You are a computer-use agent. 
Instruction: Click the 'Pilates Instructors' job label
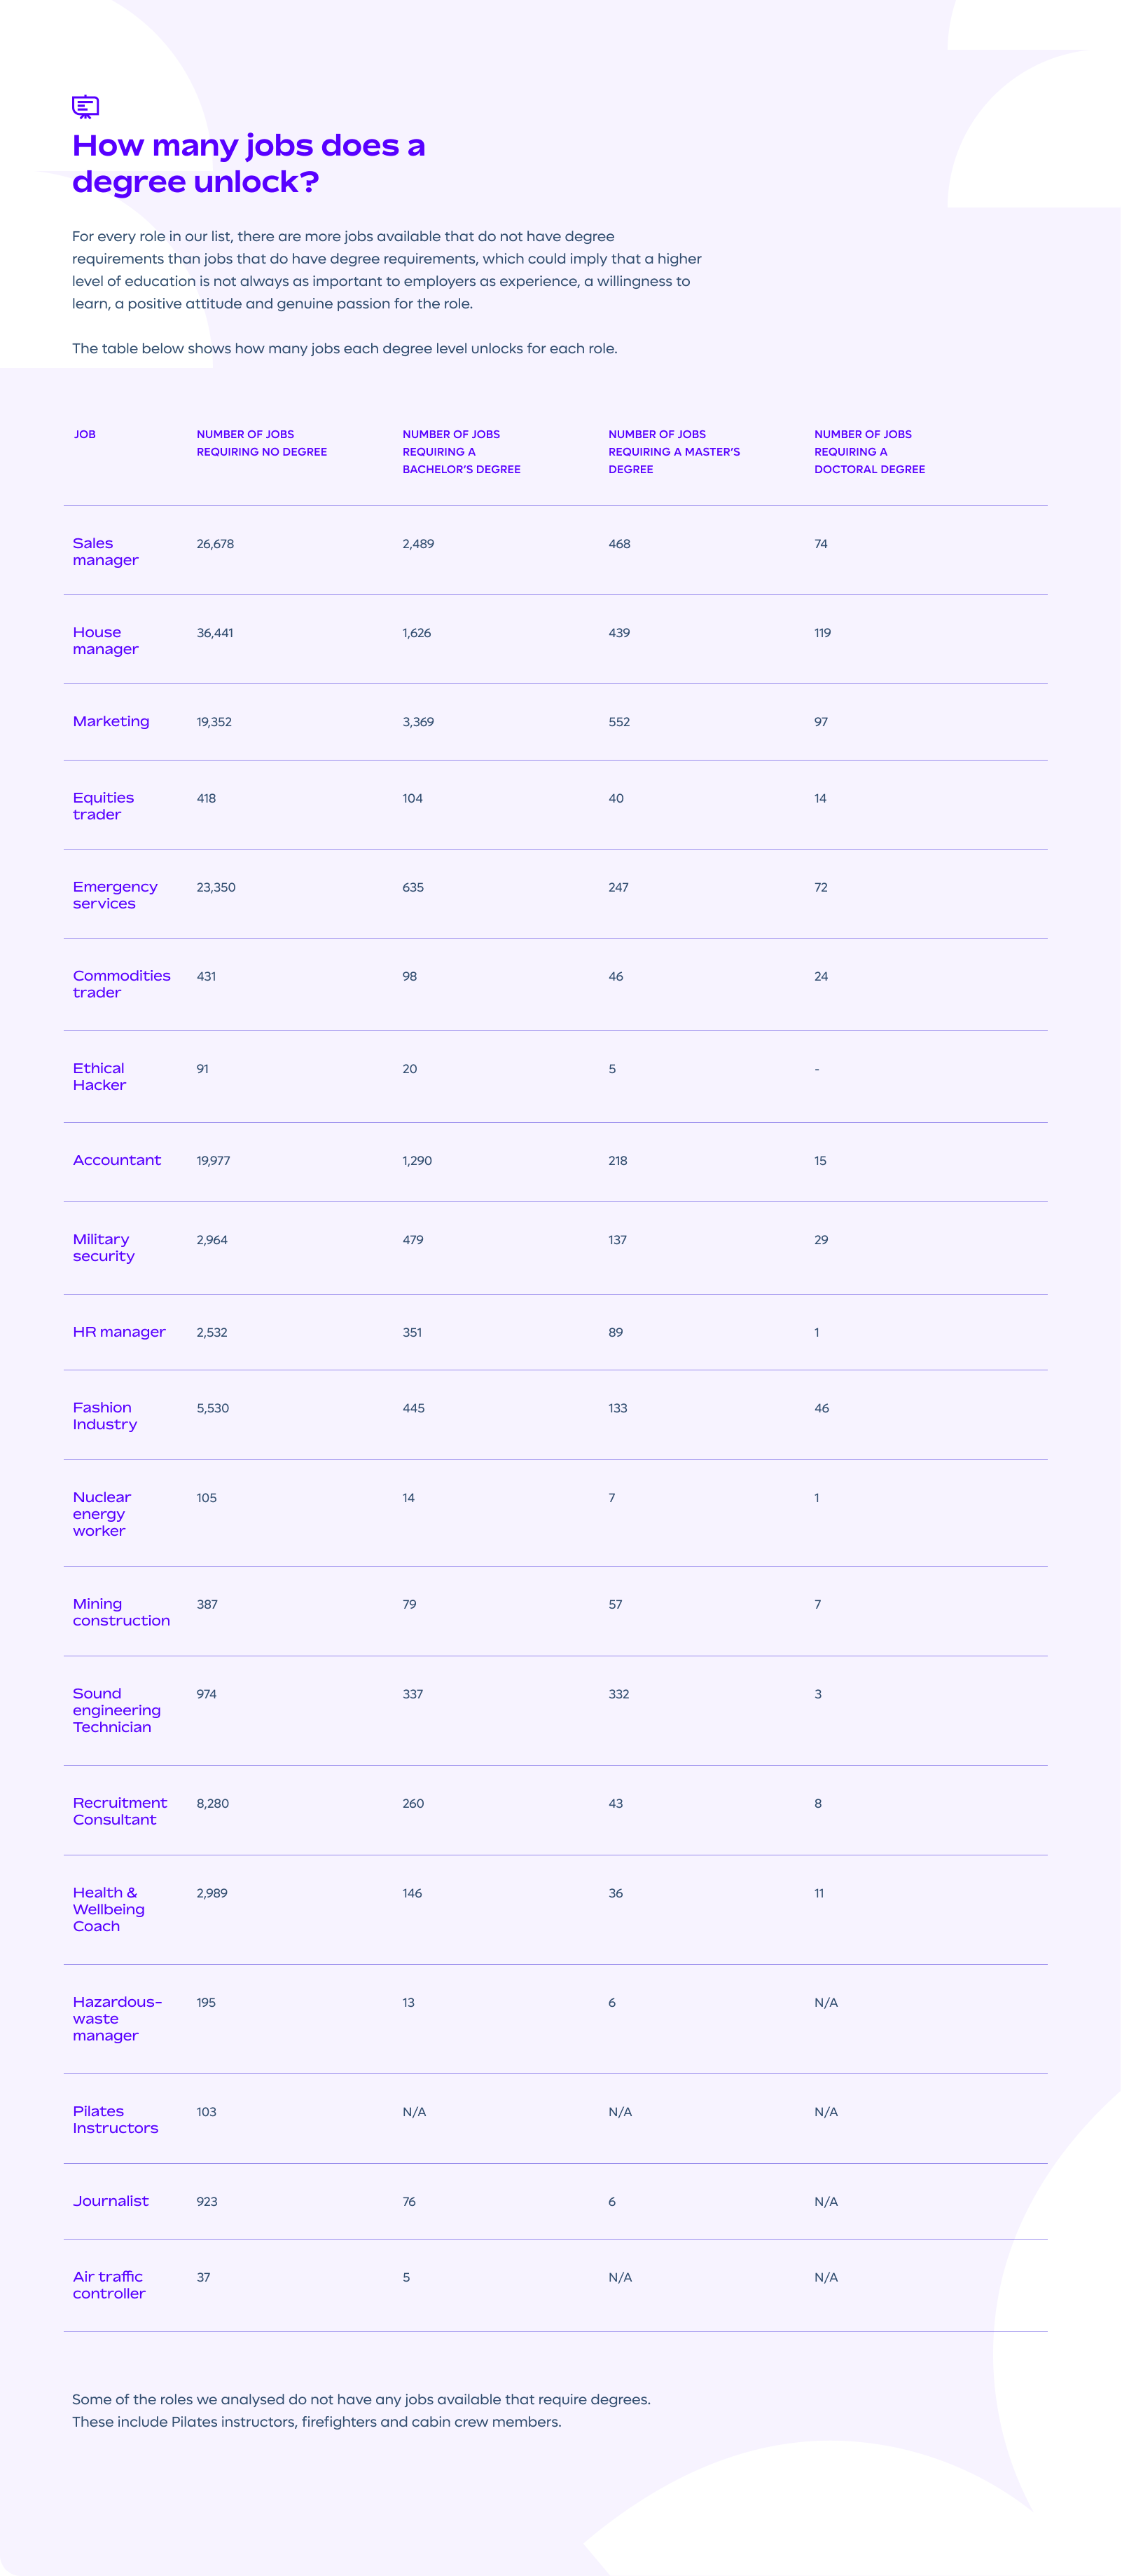click(x=115, y=2119)
